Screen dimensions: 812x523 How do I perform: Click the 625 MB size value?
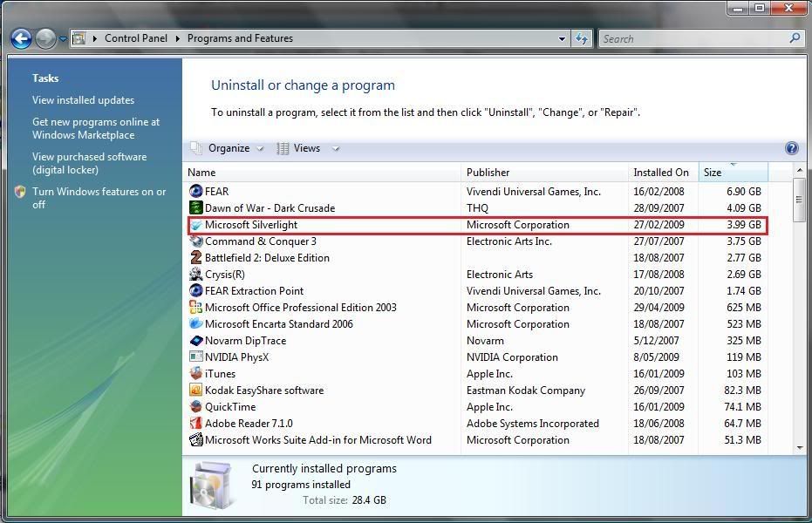[744, 308]
